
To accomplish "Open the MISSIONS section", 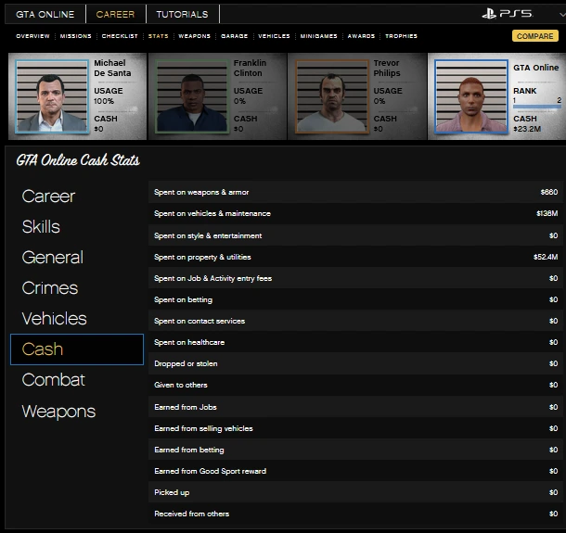I will [76, 36].
